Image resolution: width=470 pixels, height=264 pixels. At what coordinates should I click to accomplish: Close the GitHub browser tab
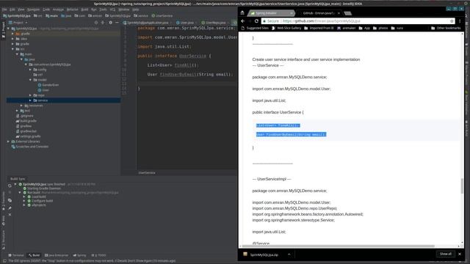pyautogui.click(x=339, y=13)
